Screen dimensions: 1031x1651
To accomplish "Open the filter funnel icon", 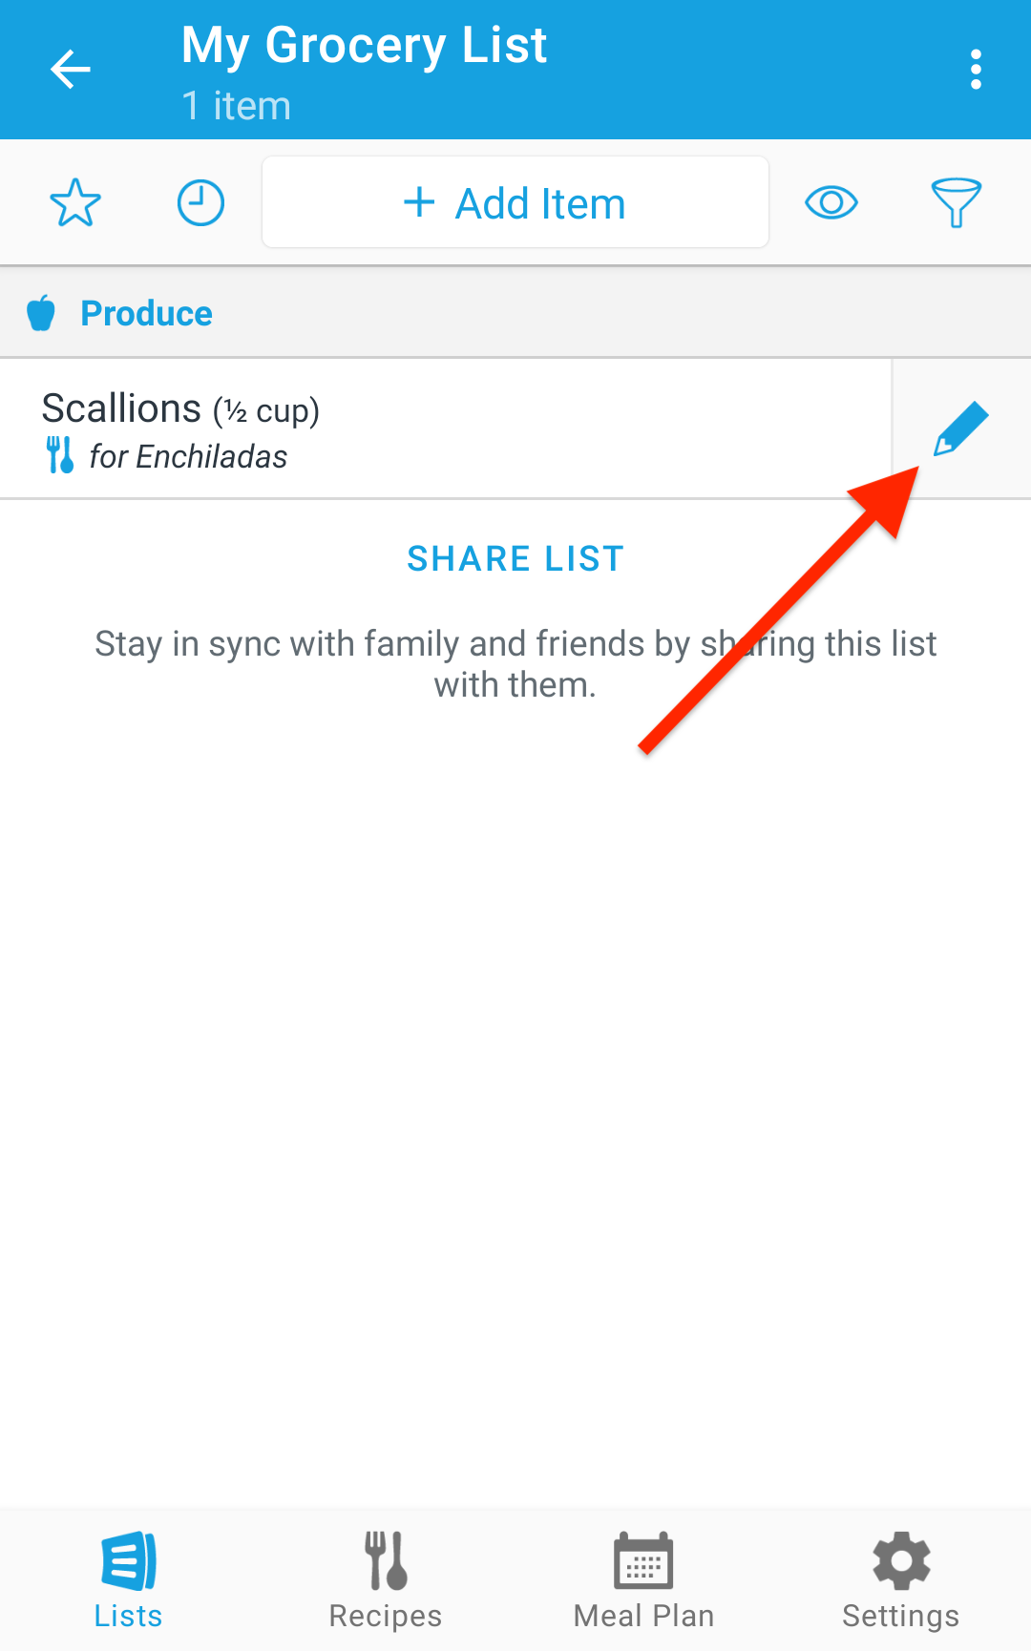I will pos(956,202).
